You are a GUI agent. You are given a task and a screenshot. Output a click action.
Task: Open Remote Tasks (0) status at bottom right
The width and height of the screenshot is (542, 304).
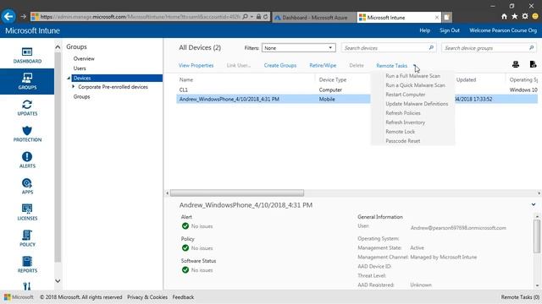520,297
